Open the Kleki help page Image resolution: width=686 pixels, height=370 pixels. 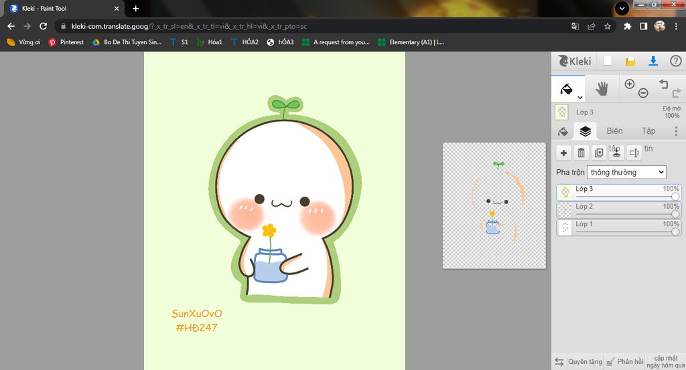tap(675, 61)
